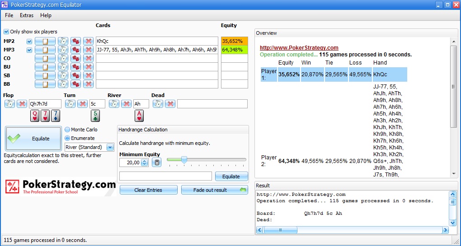Click the Turn field 5c

(x=97, y=104)
